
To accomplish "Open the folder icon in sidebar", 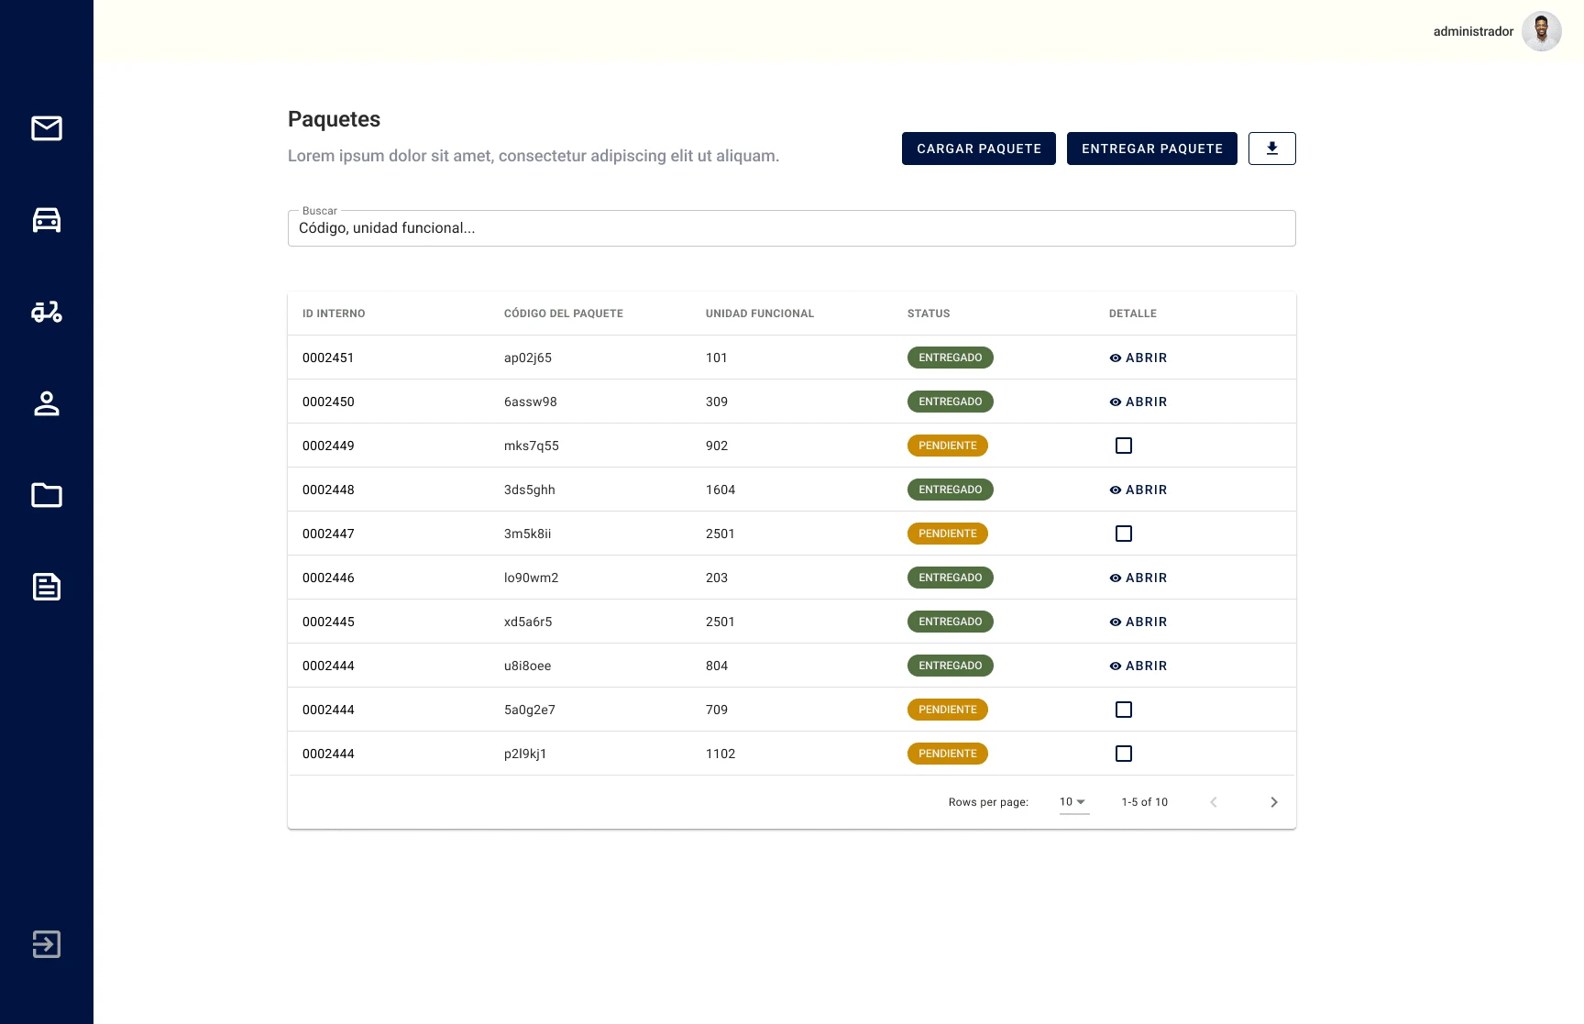I will click(x=47, y=495).
